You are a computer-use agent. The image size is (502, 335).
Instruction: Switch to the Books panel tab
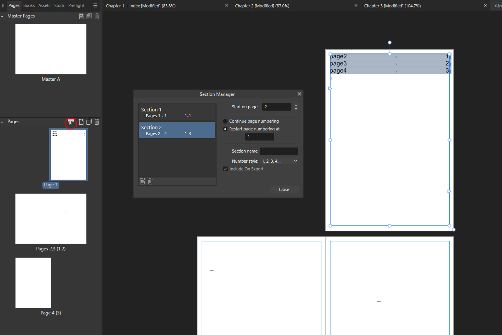point(29,5)
